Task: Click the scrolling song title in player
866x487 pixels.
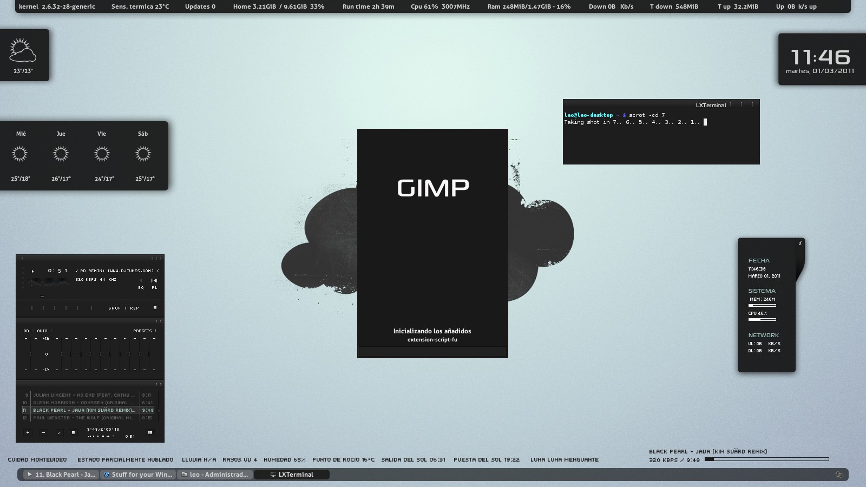Action: tap(117, 271)
